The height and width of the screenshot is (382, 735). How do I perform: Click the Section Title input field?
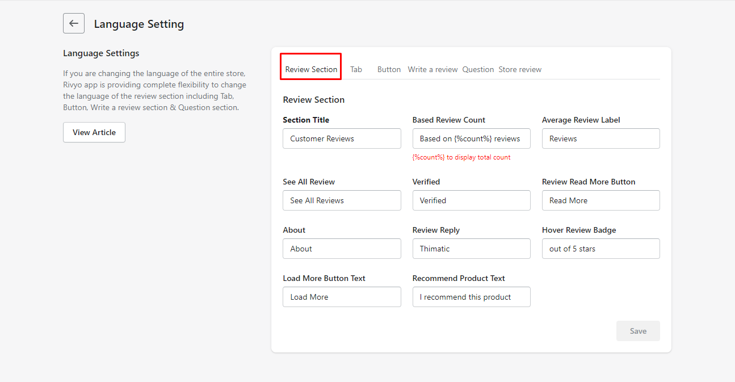(342, 138)
